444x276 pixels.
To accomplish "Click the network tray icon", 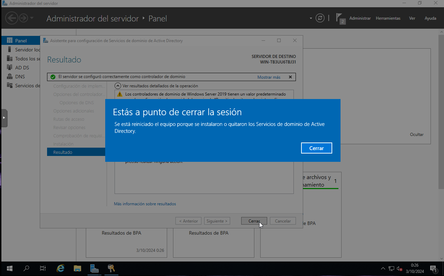I will pyautogui.click(x=391, y=268).
